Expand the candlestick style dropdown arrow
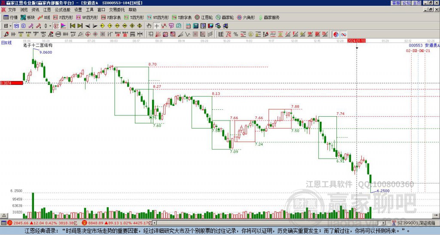 [x=50, y=26]
